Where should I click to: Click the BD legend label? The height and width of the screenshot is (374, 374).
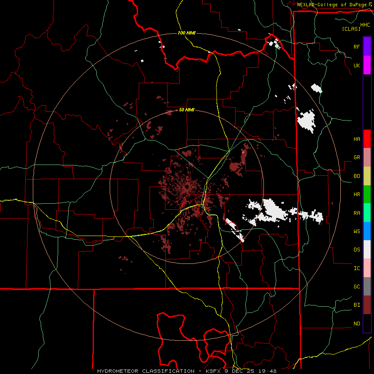357,176
